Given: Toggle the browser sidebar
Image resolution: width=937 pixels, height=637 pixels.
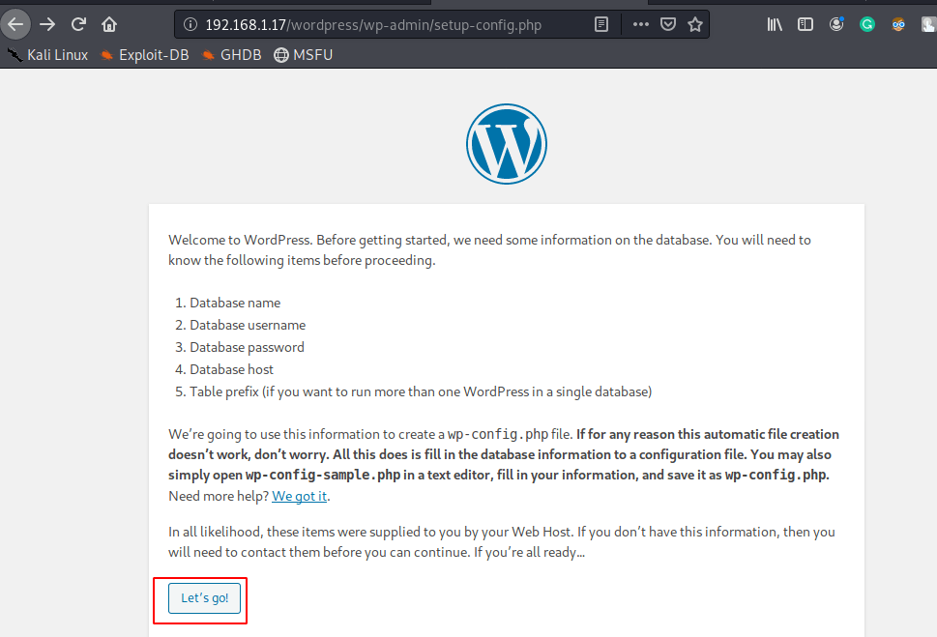Looking at the screenshot, I should click(805, 24).
